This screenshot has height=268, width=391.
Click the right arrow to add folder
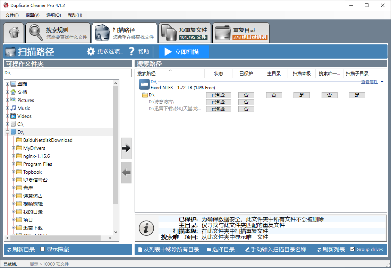point(126,148)
